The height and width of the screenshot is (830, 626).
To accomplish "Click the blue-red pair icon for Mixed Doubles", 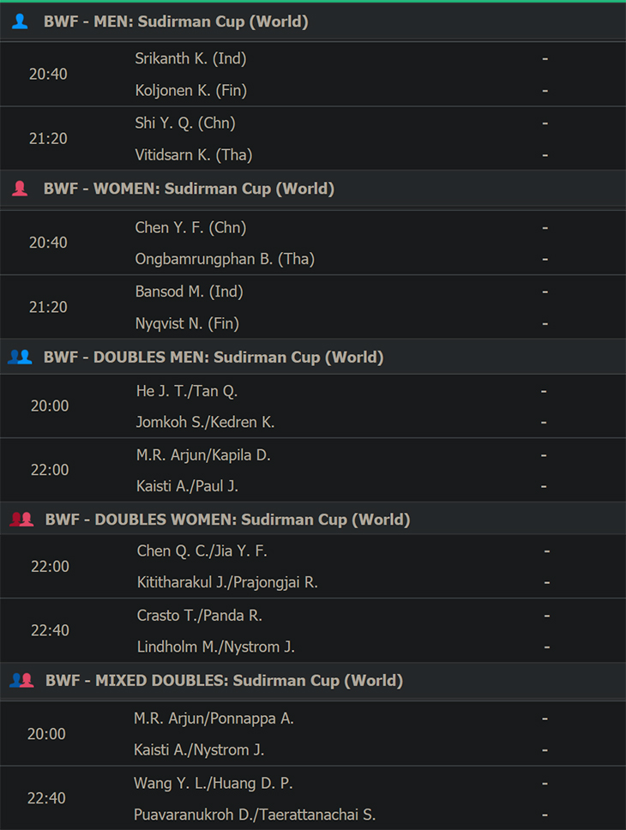I will tap(21, 680).
